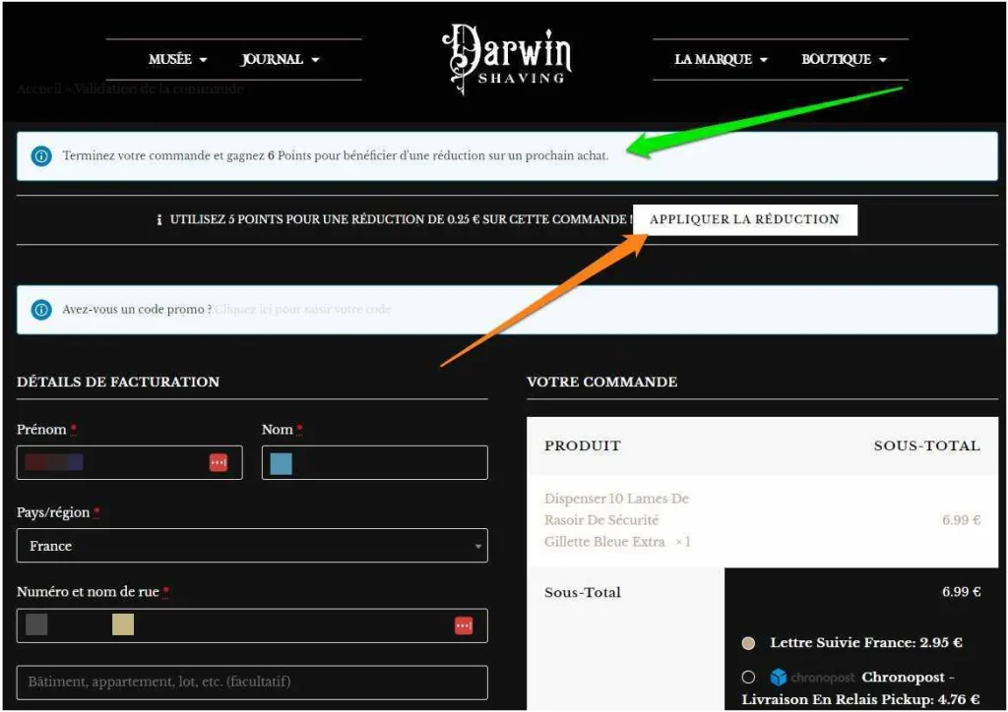Click the Accueil breadcrumb link
The image size is (1008, 712).
pos(39,89)
